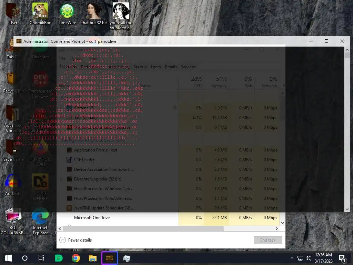Open Task View from the taskbar
The width and height of the screenshot is (353, 265).
click(41, 258)
